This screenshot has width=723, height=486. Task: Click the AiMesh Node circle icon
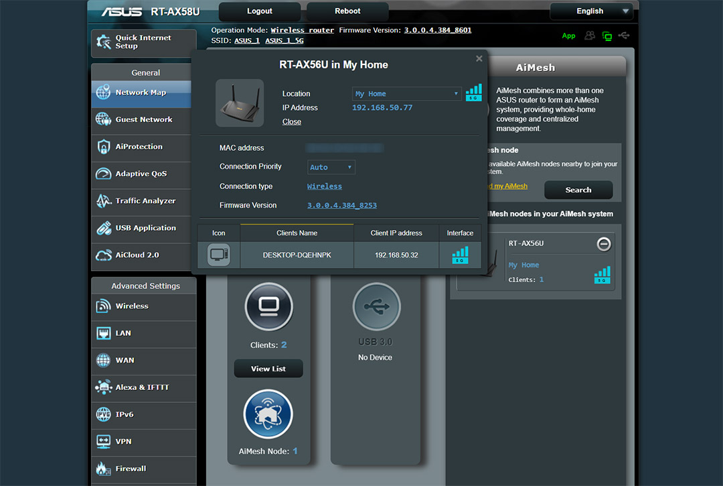coord(268,414)
